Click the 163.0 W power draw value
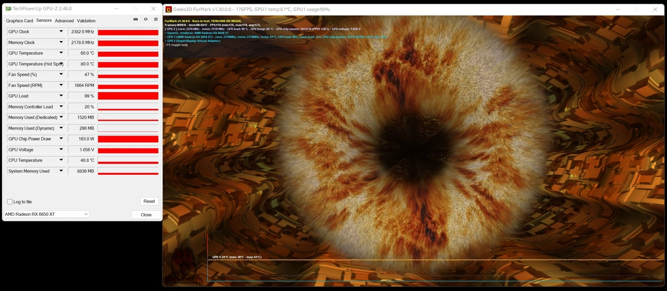This screenshot has width=667, height=291. click(82, 139)
